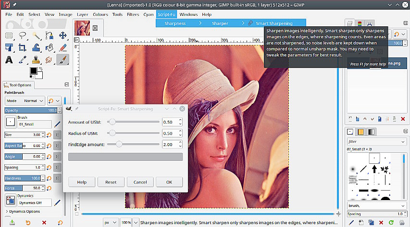Viewport: 410px width, 227px height.
Task: Select the Rectangle Select tool
Action: coord(9,35)
